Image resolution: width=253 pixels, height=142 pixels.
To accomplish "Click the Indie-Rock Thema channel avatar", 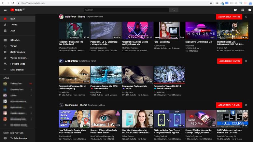I will (x=61, y=17).
